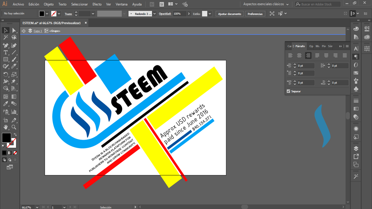Expand the fill color dropdown in control bar

tap(47, 14)
